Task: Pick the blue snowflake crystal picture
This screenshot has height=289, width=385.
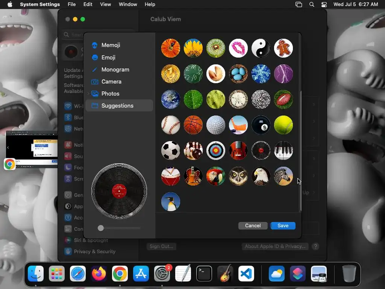Action: point(261,74)
